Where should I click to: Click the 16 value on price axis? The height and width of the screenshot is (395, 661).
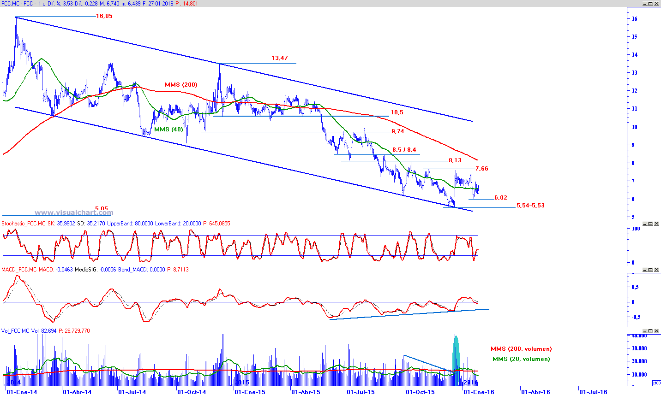click(x=635, y=19)
